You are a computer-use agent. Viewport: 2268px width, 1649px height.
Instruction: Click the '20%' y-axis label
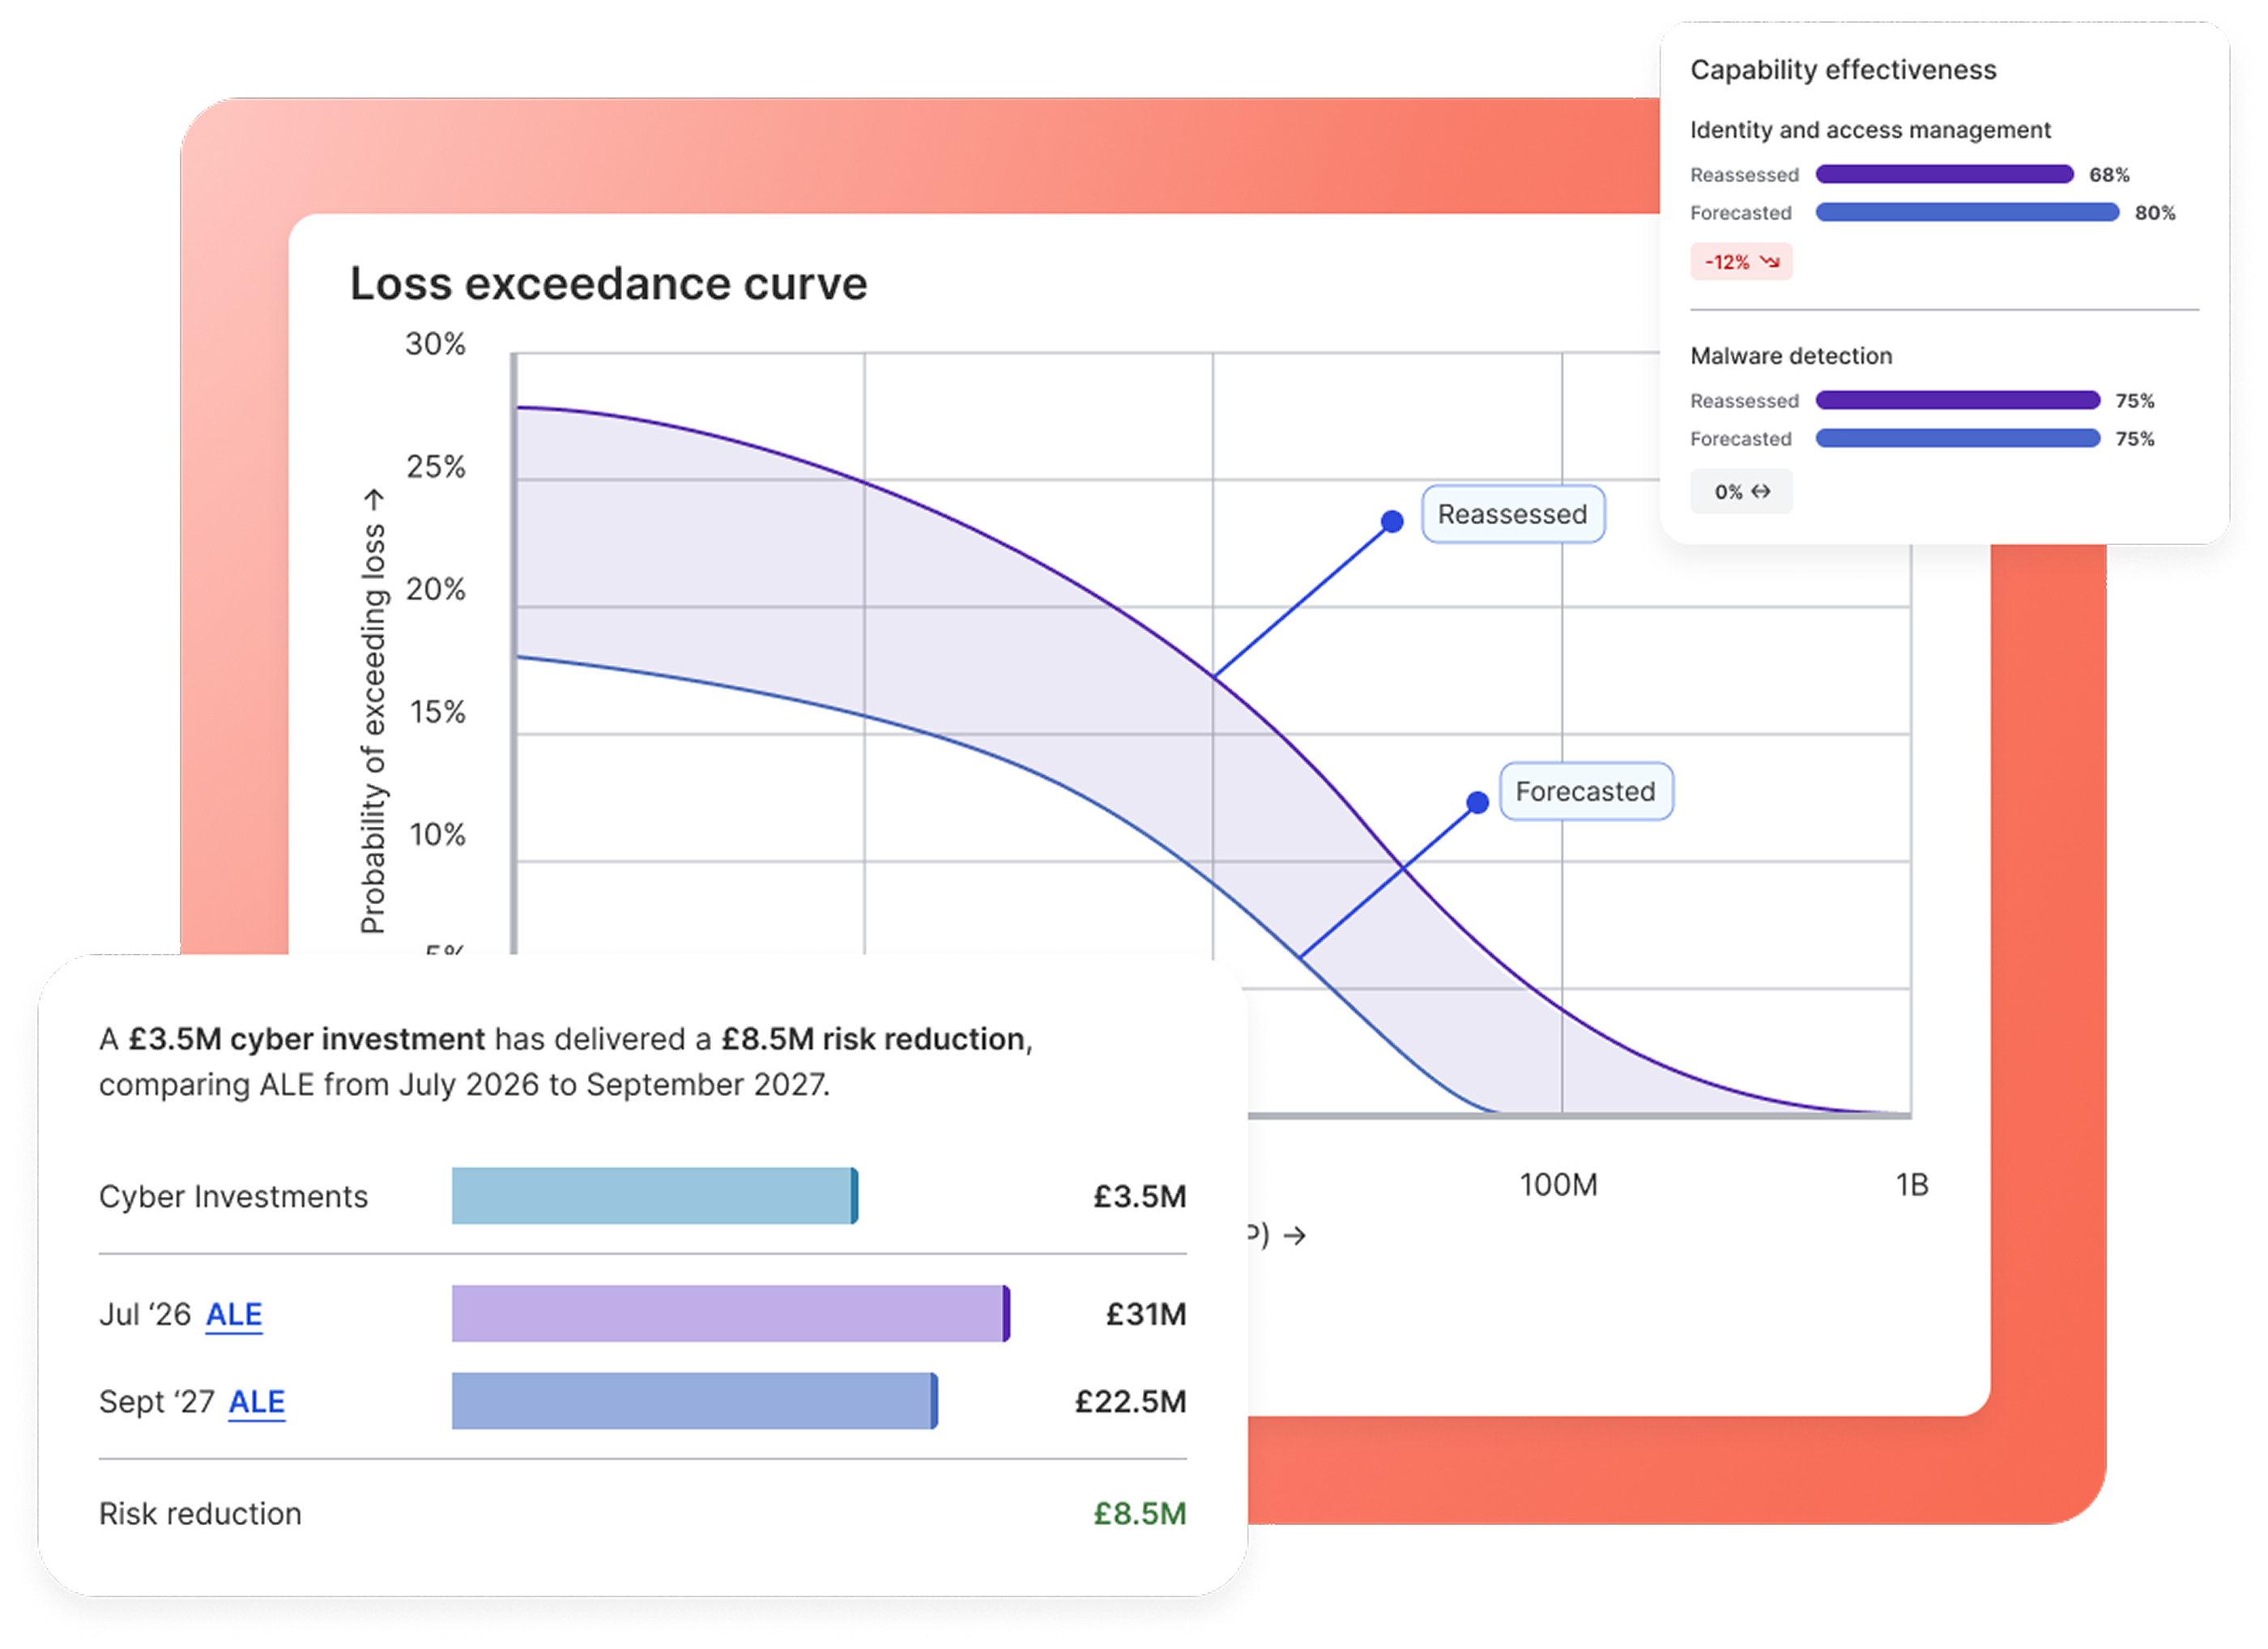[x=435, y=589]
